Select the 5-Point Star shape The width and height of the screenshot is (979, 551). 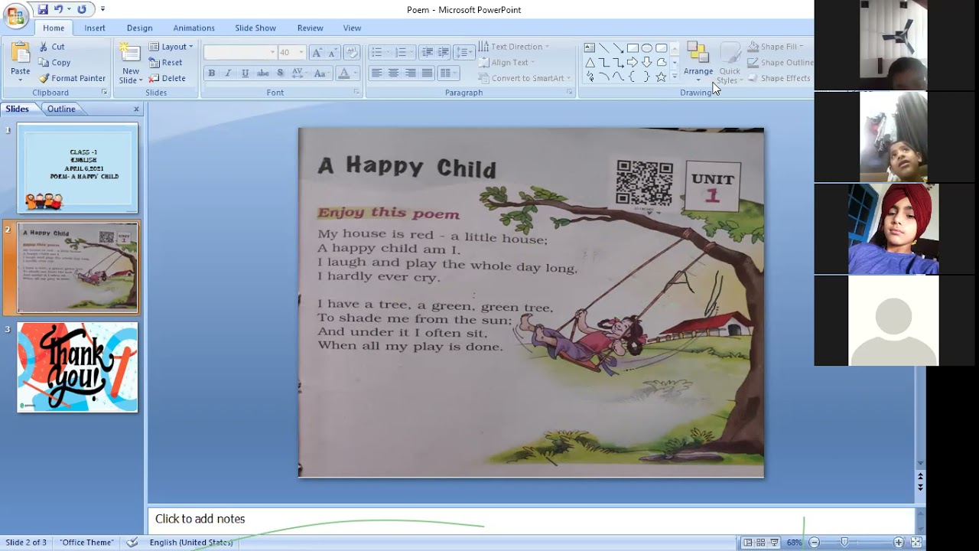(x=661, y=77)
